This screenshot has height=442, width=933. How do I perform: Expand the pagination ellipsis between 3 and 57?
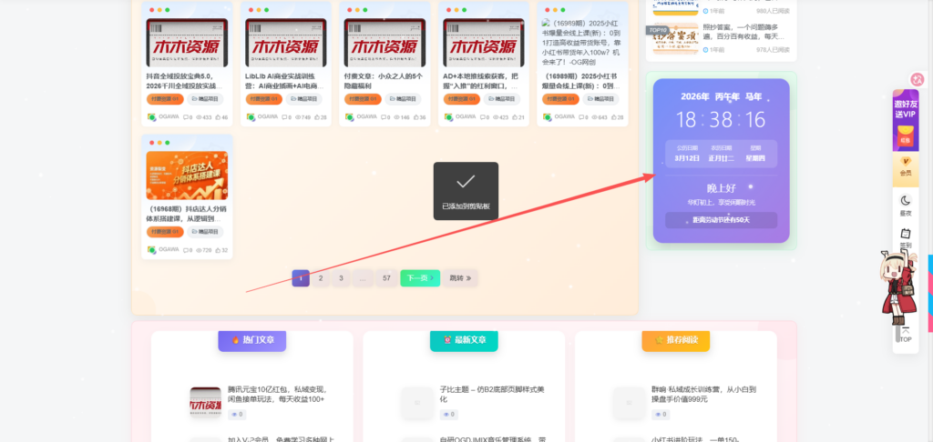[363, 278]
